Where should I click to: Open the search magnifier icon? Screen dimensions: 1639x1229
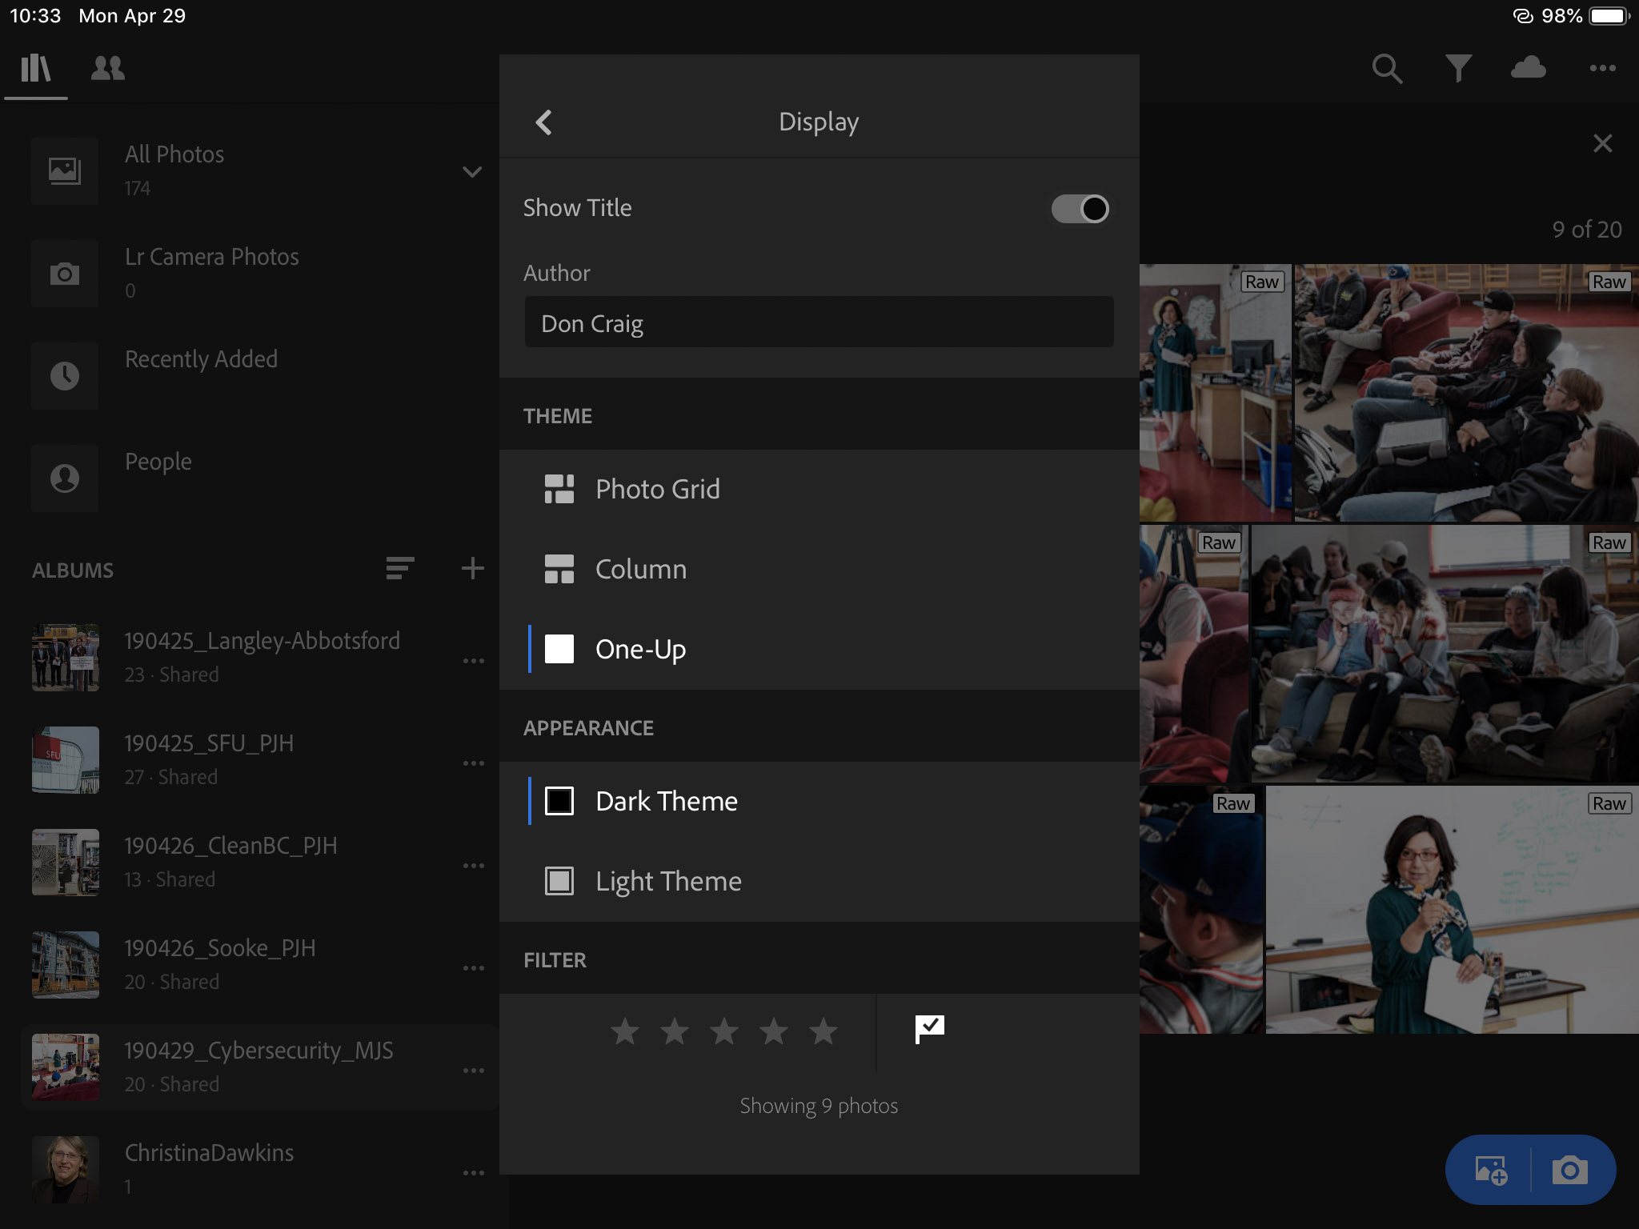pyautogui.click(x=1387, y=69)
